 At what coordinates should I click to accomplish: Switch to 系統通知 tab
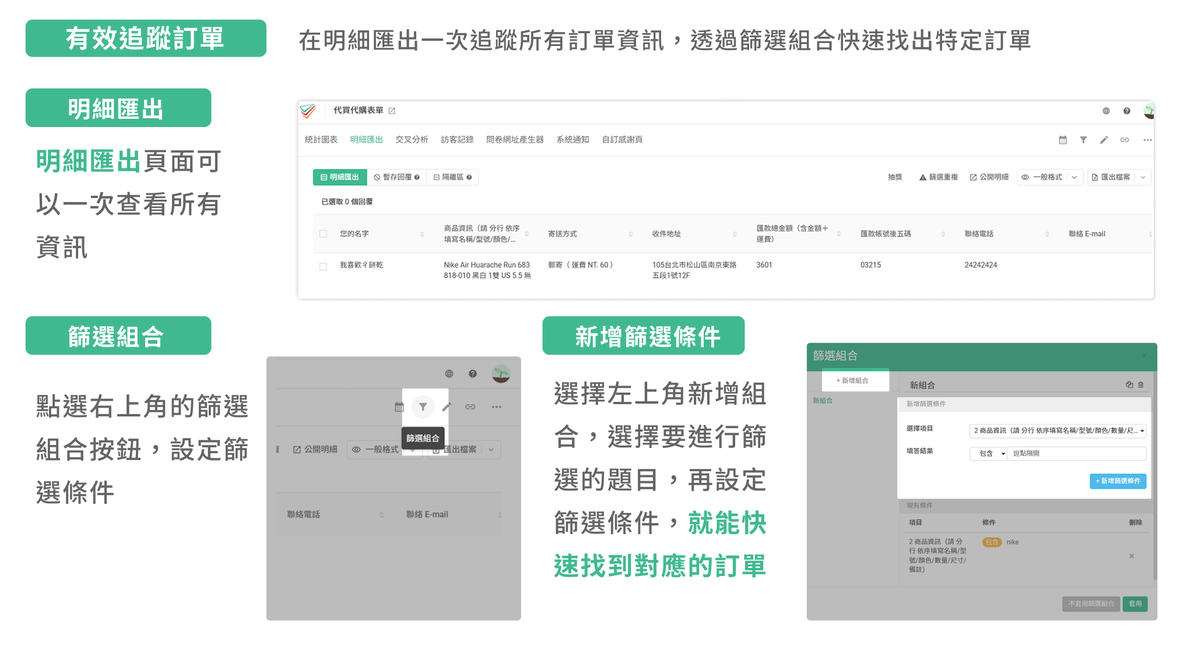(x=573, y=140)
